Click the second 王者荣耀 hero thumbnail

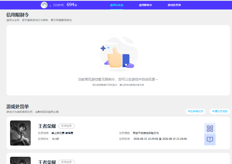(x=20, y=160)
